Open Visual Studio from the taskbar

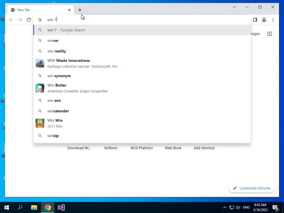pyautogui.click(x=61, y=207)
